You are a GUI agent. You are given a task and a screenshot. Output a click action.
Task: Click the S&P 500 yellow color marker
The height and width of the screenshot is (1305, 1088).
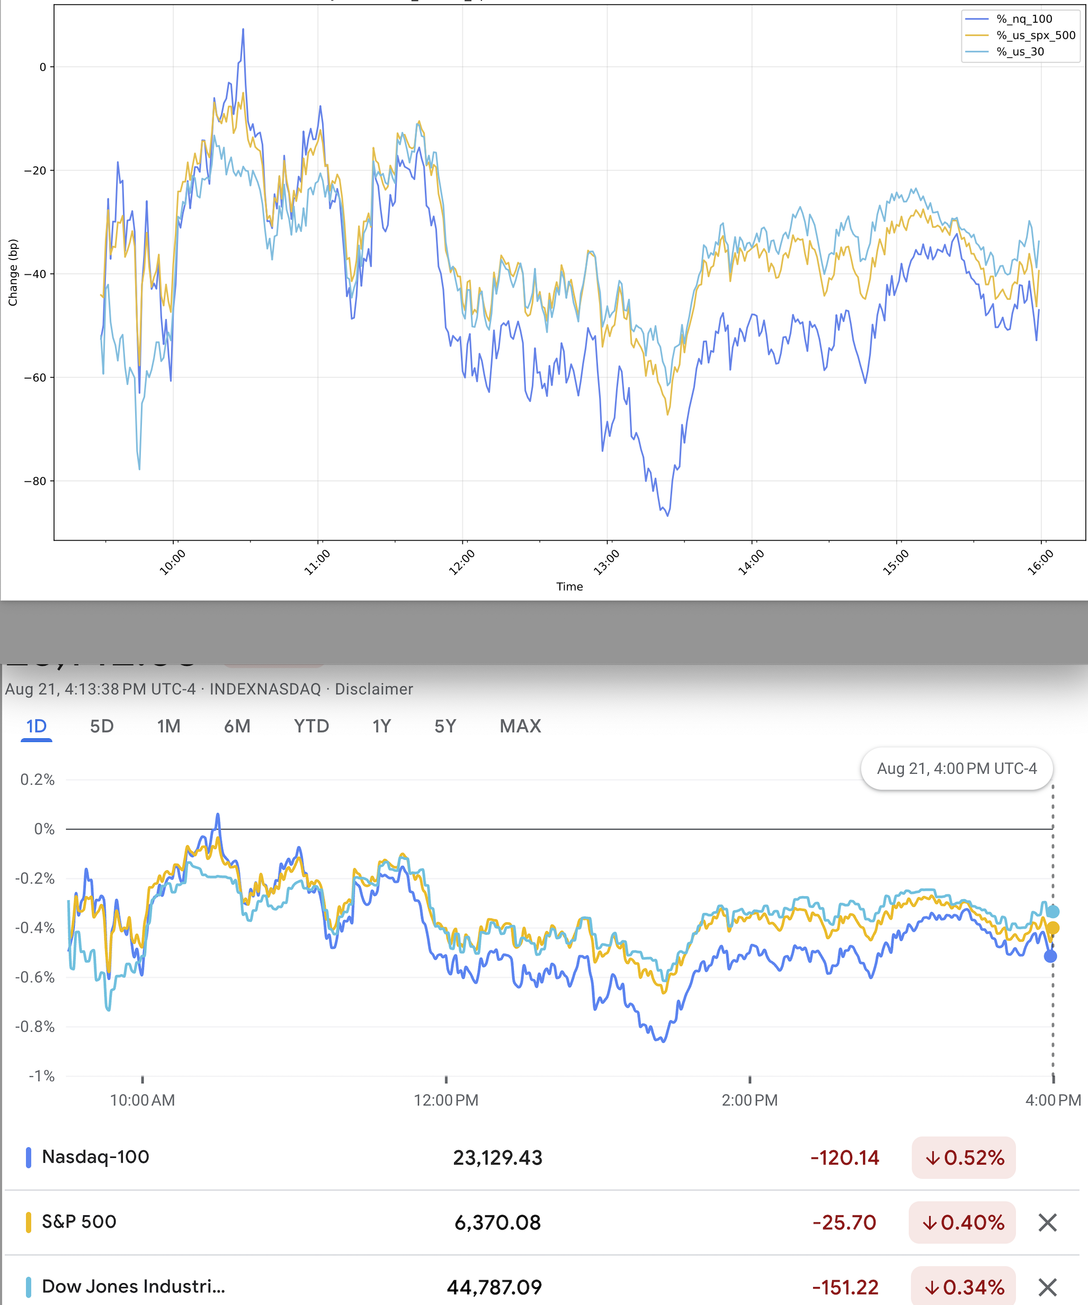click(29, 1222)
